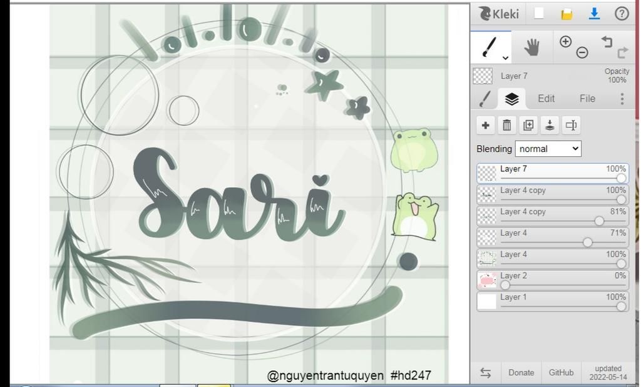Switch to the Layers tab
The width and height of the screenshot is (641, 387).
[x=511, y=99]
